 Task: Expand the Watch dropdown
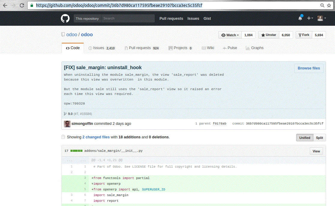coord(230,35)
